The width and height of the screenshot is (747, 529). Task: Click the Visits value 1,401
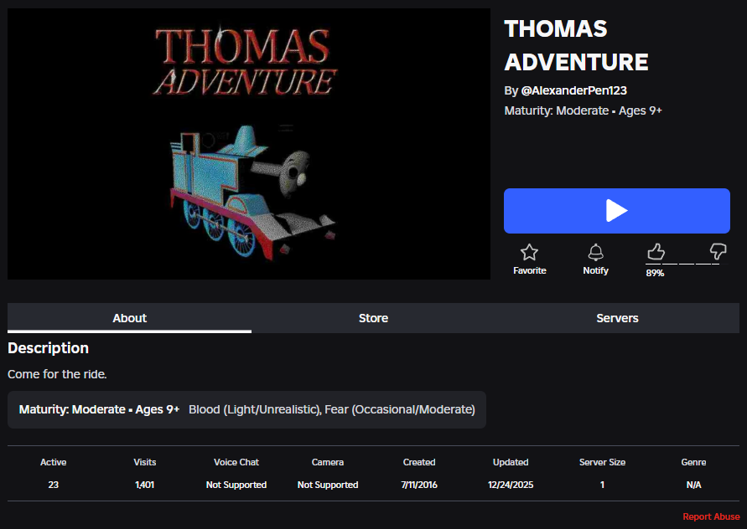144,485
